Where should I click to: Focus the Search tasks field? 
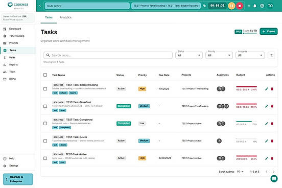click(108, 55)
